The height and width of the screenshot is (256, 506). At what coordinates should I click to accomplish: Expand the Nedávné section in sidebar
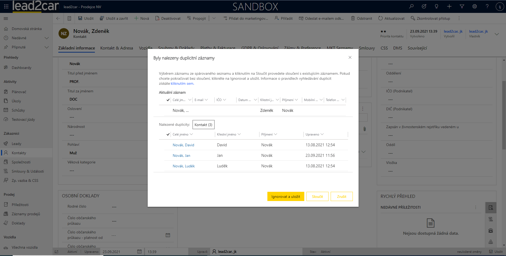pos(47,38)
